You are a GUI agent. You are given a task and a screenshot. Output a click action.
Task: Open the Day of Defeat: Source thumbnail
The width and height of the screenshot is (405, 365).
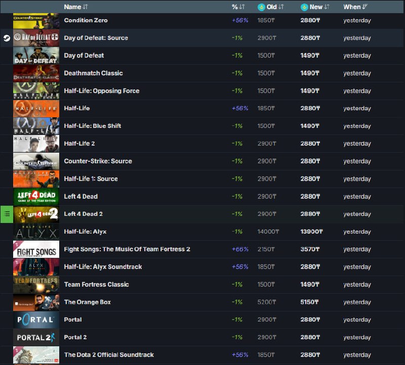click(x=36, y=38)
